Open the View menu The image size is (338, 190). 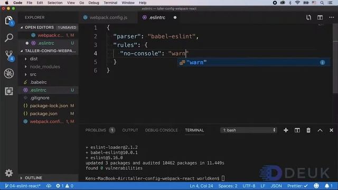(x=71, y=3)
